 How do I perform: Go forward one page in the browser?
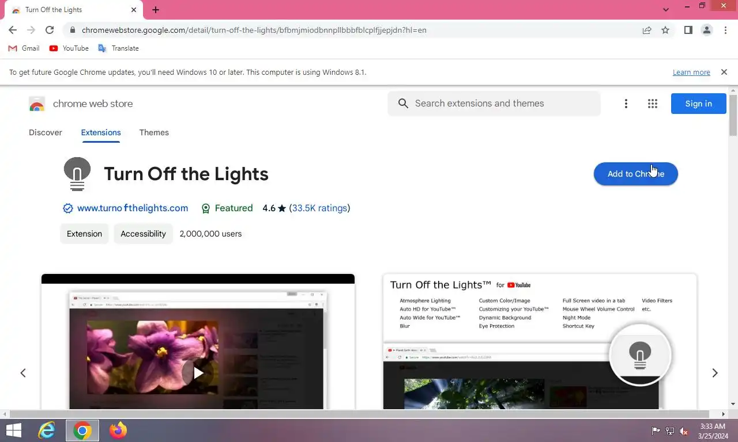(31, 30)
